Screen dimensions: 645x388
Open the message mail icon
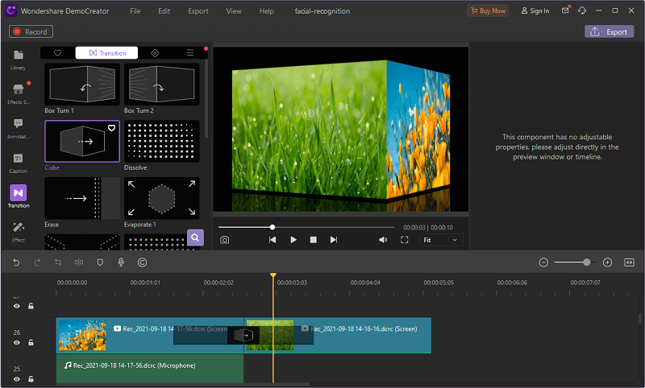tap(566, 10)
